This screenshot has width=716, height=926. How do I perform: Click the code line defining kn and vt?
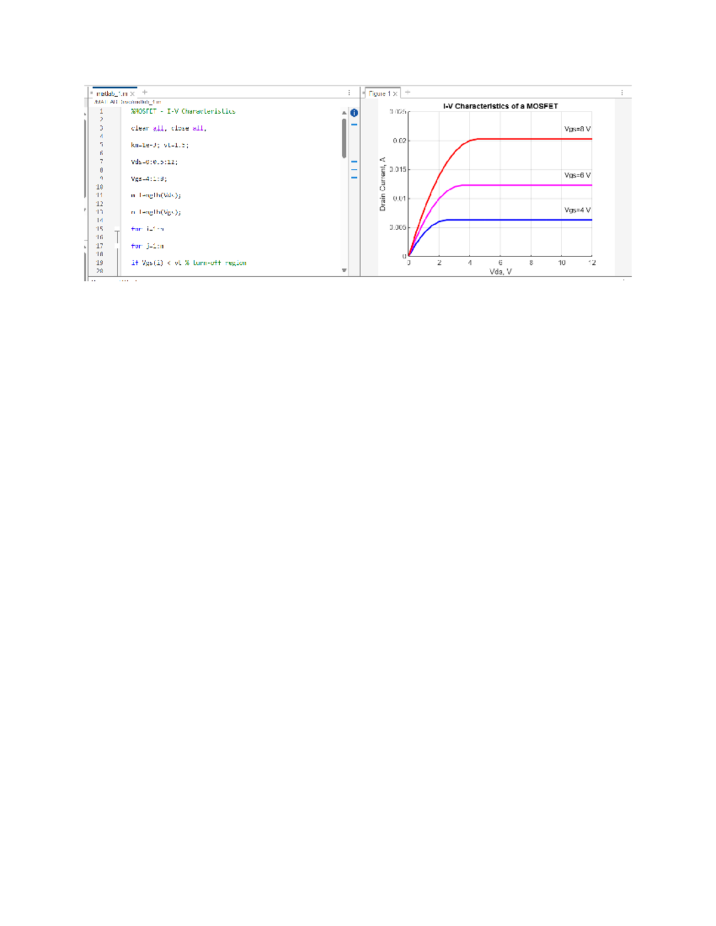coord(160,145)
